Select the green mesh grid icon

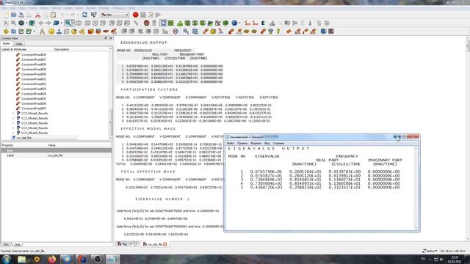coord(171,23)
